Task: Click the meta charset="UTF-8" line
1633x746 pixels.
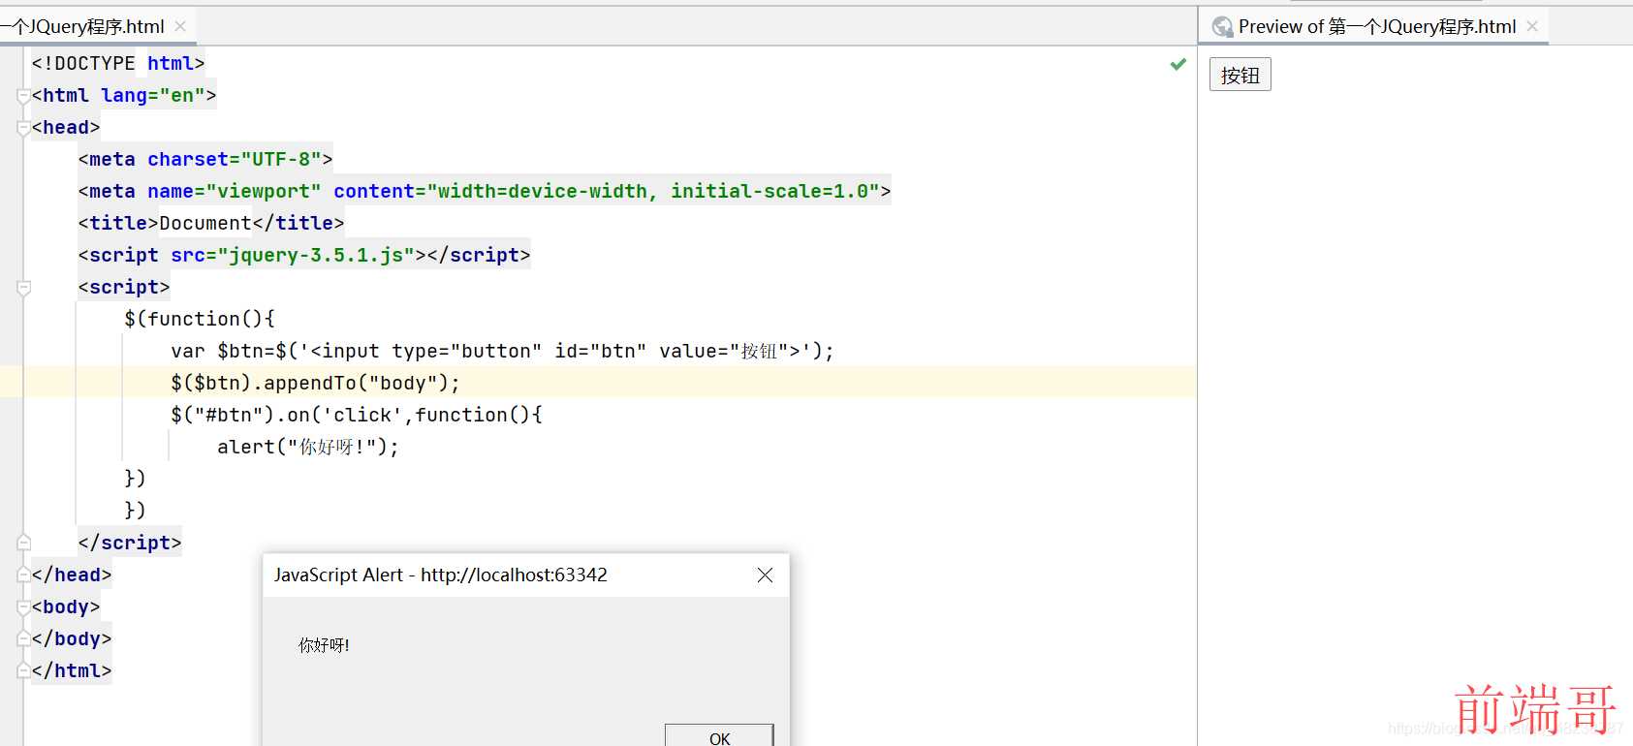Action: pyautogui.click(x=205, y=159)
